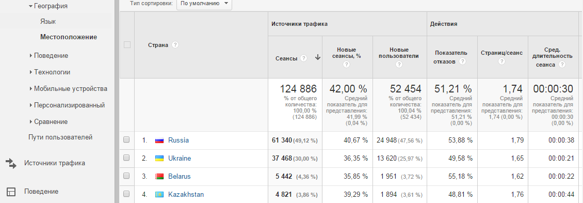Screen dimensions: 583x203
Task: Open help icon under Новые сеансы, %
Action: tap(347, 65)
